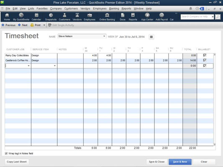
Task: Open the Calendar icon
Action: [36, 17]
